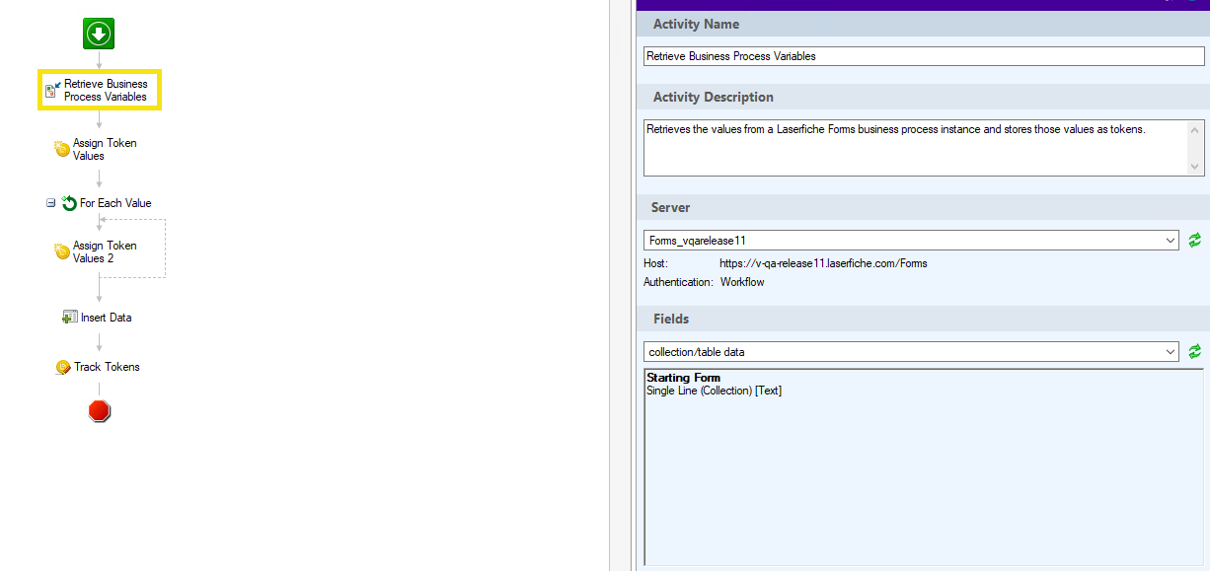Click inside the Activity Name text field
The width and height of the screenshot is (1210, 571).
[x=924, y=56]
